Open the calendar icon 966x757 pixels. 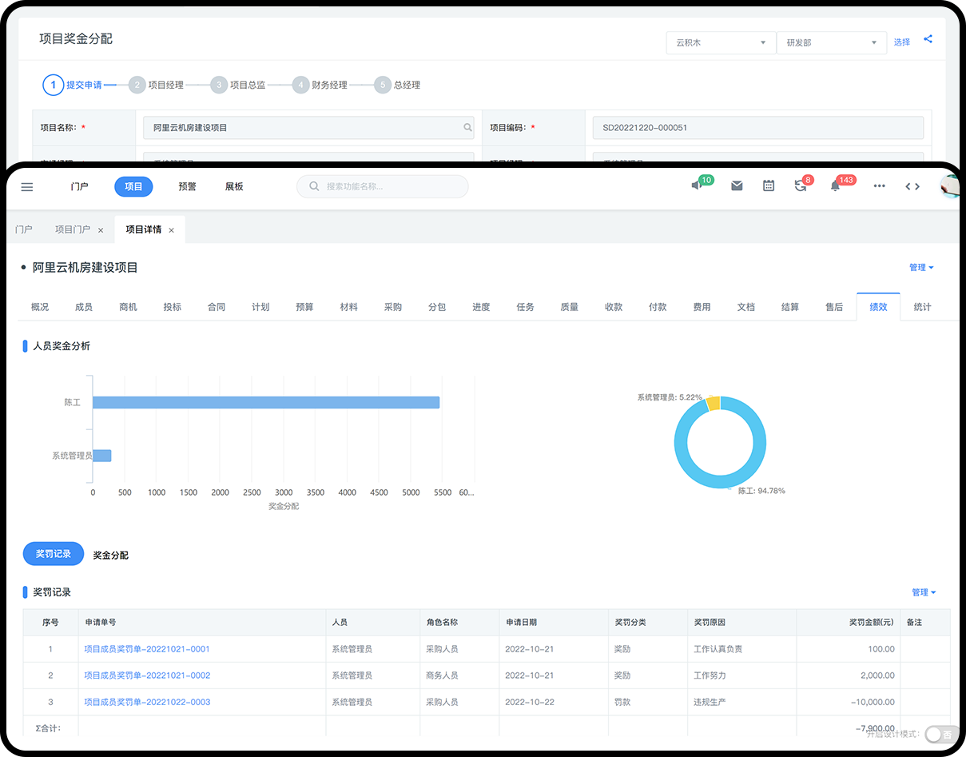pyautogui.click(x=769, y=186)
